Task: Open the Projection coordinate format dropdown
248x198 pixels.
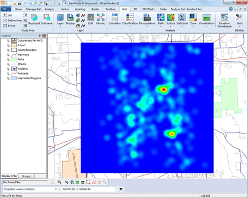Action: point(56,189)
